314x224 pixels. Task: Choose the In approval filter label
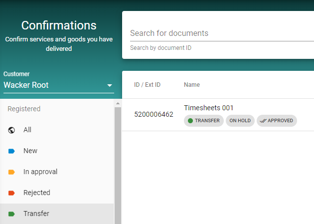click(40, 172)
